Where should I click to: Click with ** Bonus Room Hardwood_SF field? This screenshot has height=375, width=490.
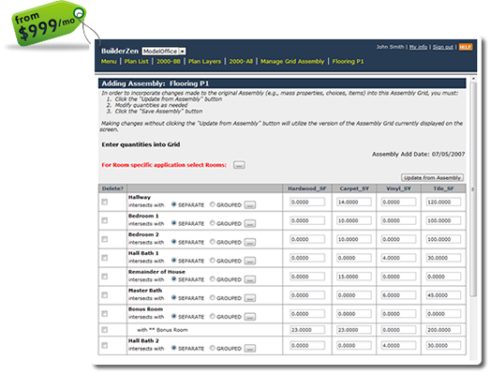pos(307,330)
